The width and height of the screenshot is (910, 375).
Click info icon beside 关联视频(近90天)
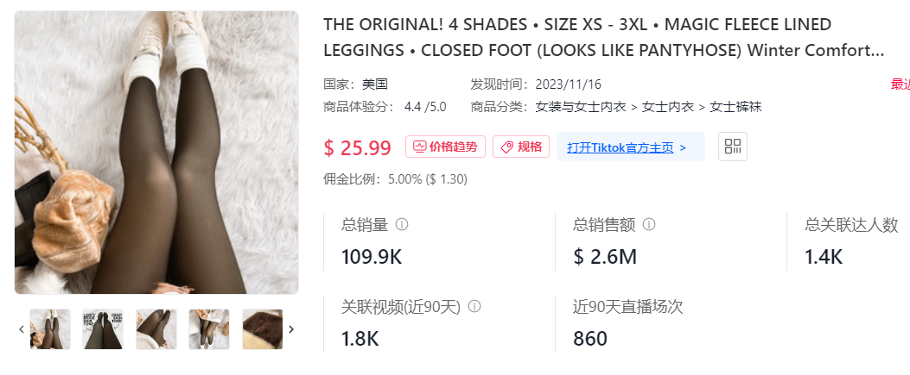(474, 306)
